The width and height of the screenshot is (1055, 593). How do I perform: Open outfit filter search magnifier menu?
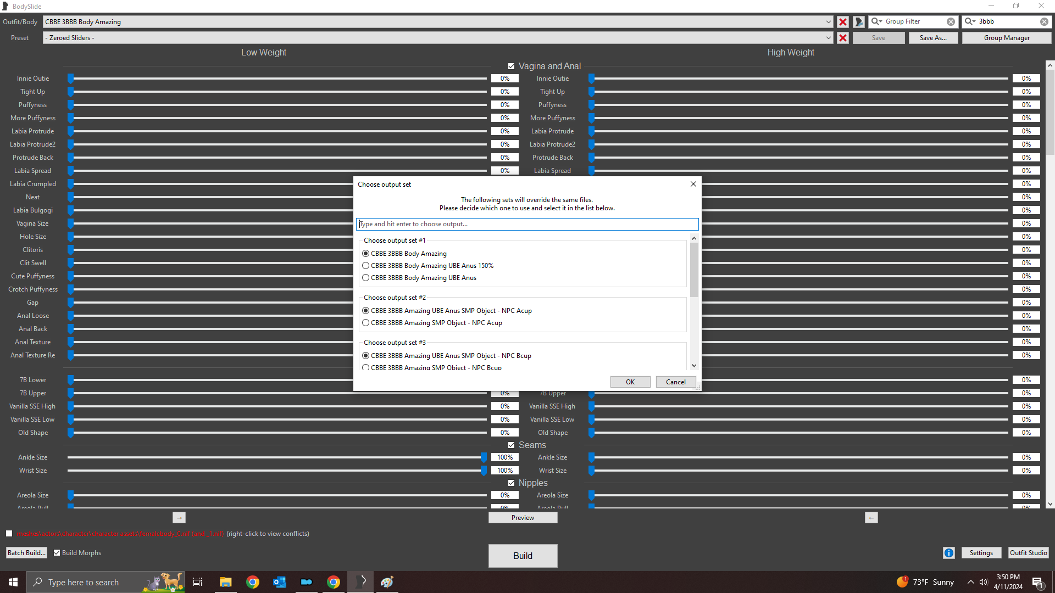tap(970, 21)
